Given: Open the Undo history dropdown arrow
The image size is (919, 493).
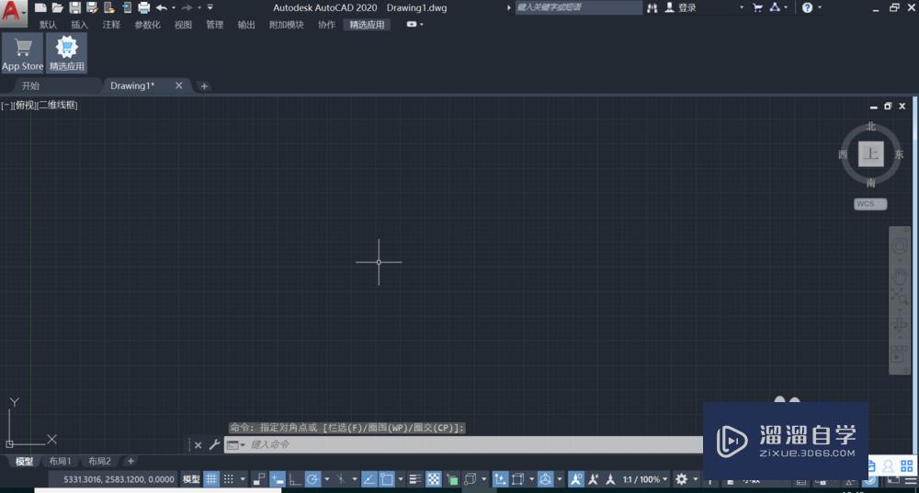Looking at the screenshot, I should click(x=174, y=7).
